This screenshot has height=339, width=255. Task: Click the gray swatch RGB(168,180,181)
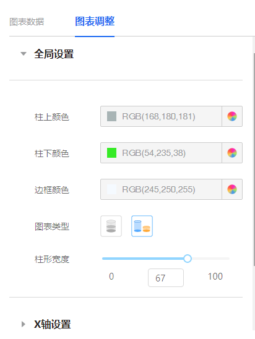click(111, 116)
